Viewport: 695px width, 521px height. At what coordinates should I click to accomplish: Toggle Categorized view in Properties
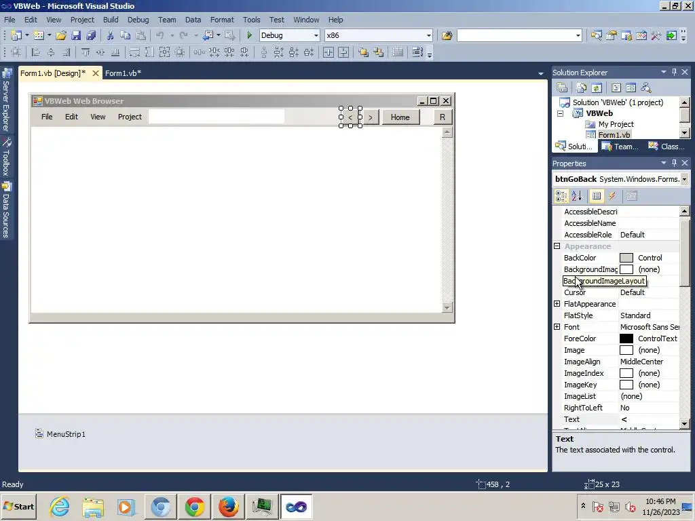pyautogui.click(x=561, y=196)
